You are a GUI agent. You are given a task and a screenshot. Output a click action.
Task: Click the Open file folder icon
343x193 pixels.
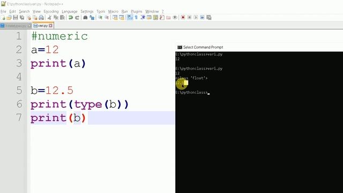click(9, 18)
